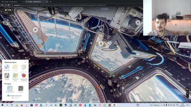Open the Windows notification center
The width and height of the screenshot is (191, 107).
[188, 105]
